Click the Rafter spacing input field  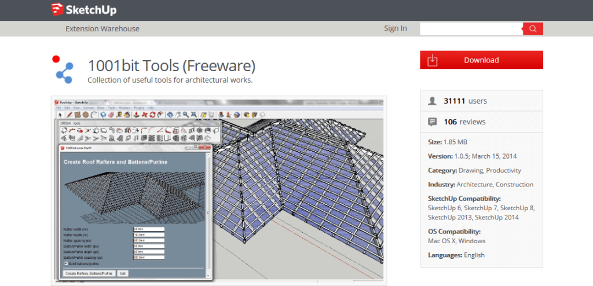[149, 241]
